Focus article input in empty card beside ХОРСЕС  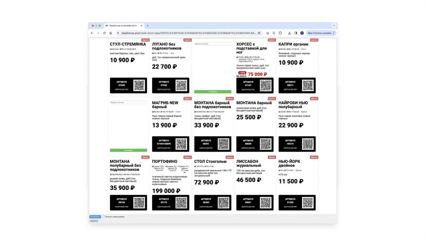213,44
